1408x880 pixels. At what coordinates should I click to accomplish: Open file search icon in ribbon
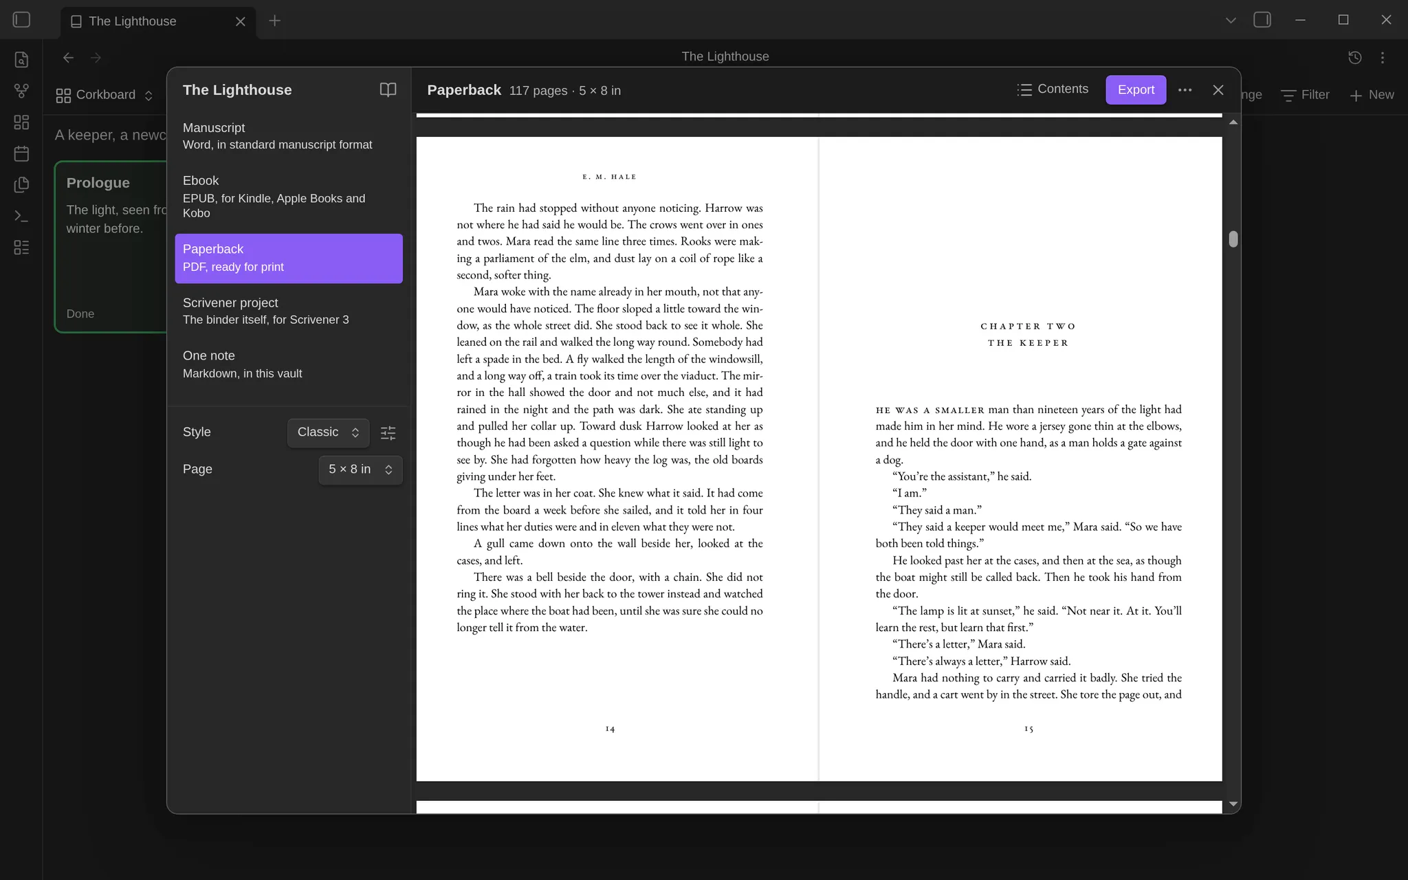point(21,60)
